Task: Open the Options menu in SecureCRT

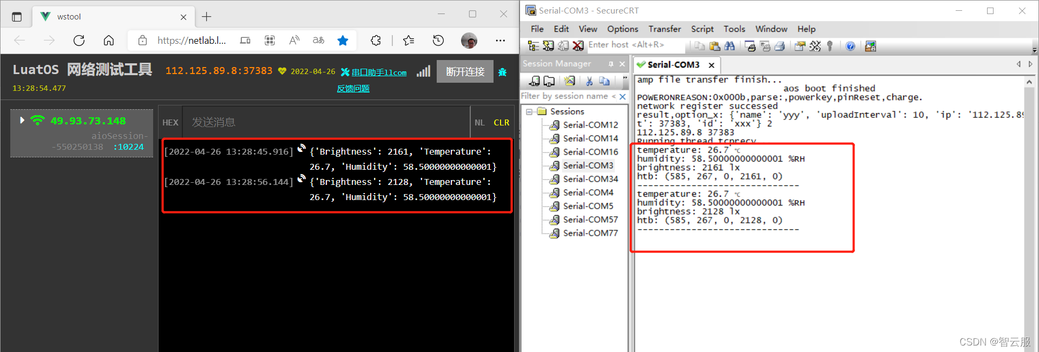Action: point(622,29)
